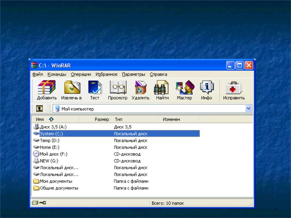Click the CD icon of Мой диск (F:)
Screen dimensions: 291x218
36,154
